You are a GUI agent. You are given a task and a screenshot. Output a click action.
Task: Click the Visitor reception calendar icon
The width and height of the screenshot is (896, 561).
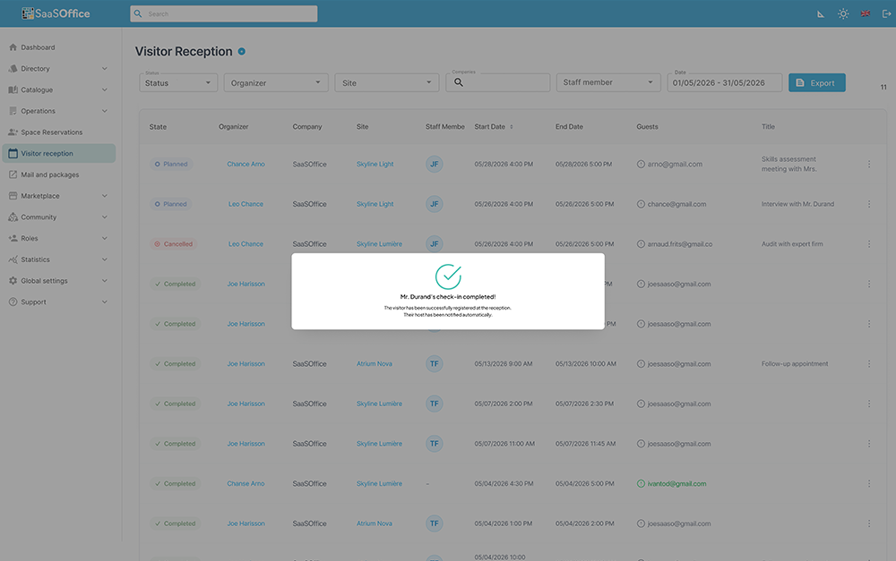click(x=13, y=154)
